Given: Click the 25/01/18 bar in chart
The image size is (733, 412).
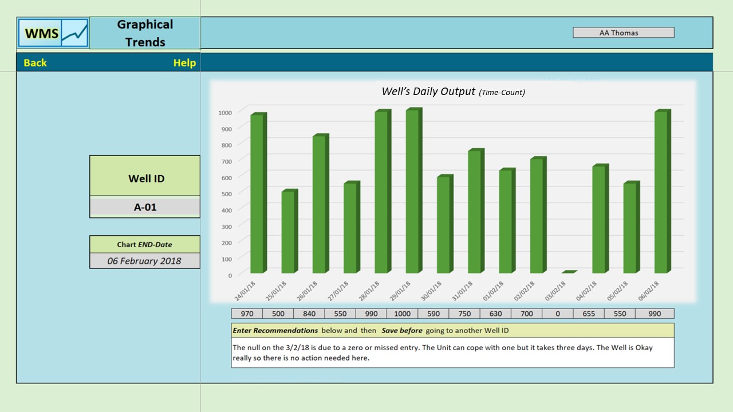Looking at the screenshot, I should (x=289, y=232).
